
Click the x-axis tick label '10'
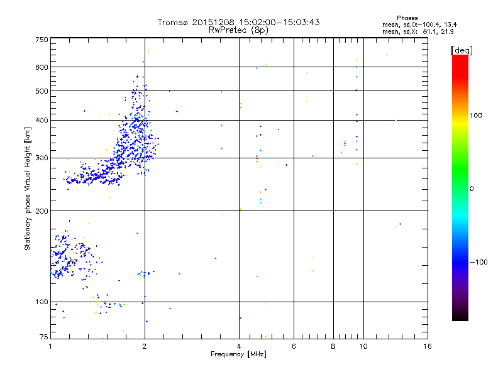click(363, 346)
